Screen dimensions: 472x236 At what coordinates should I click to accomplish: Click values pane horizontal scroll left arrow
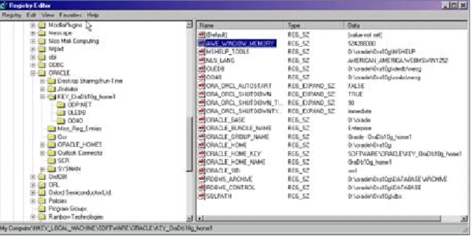200,219
